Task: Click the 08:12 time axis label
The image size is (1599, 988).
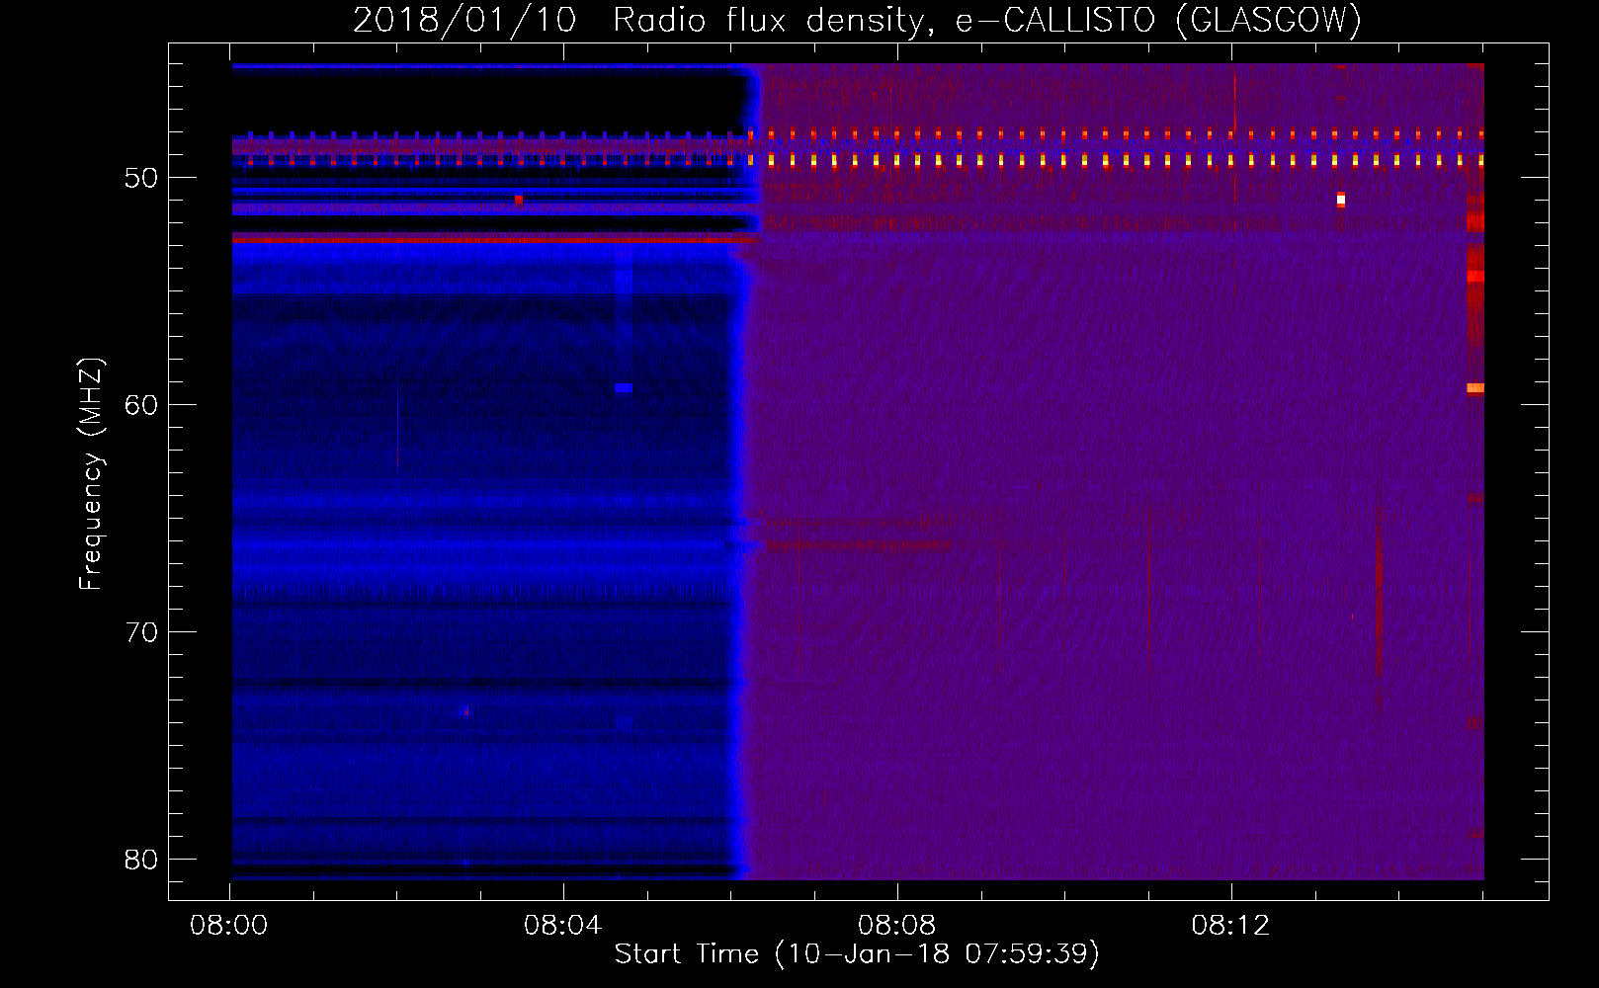Action: (1230, 926)
